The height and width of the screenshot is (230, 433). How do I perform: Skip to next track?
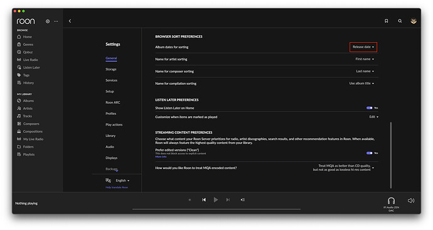pyautogui.click(x=228, y=200)
